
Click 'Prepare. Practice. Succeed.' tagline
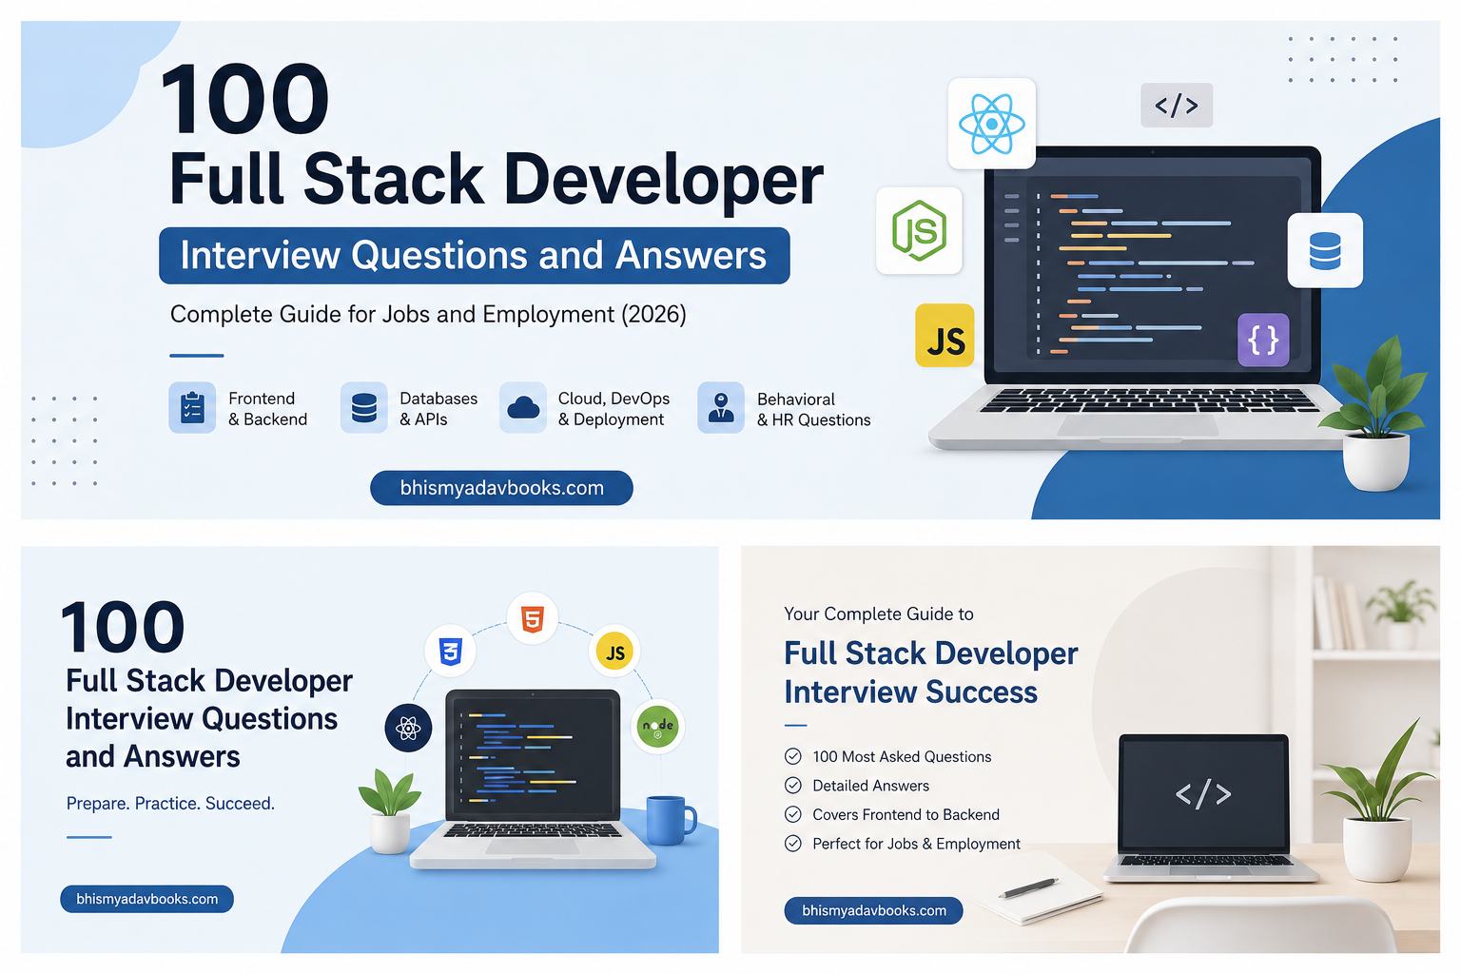(170, 804)
